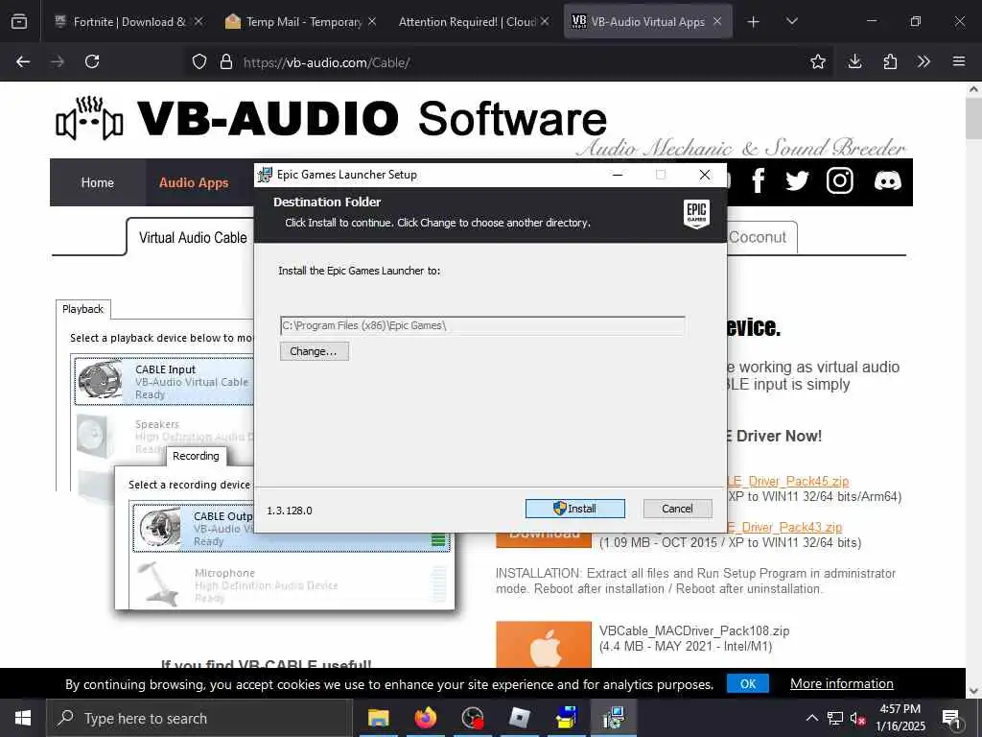The height and width of the screenshot is (737, 982).
Task: Accept cookies with the OK button
Action: tap(748, 683)
